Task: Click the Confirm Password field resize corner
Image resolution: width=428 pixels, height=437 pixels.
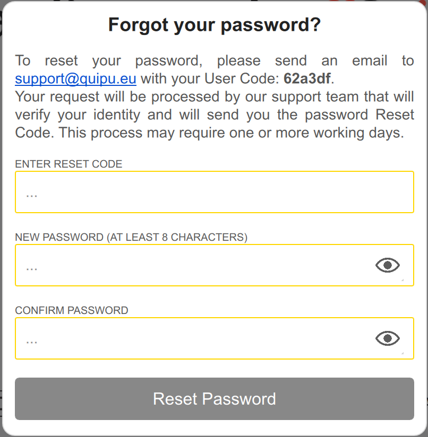Action: (401, 353)
